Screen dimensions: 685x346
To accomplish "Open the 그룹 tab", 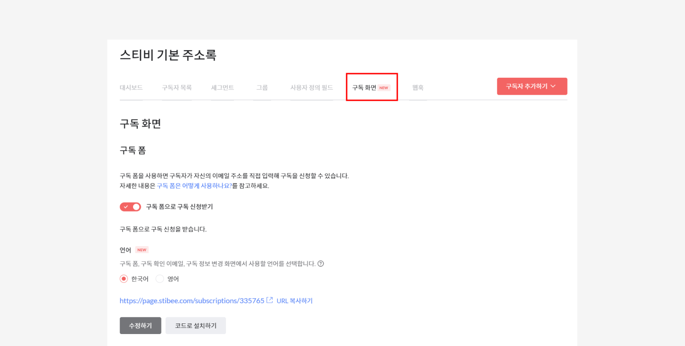I will point(262,87).
